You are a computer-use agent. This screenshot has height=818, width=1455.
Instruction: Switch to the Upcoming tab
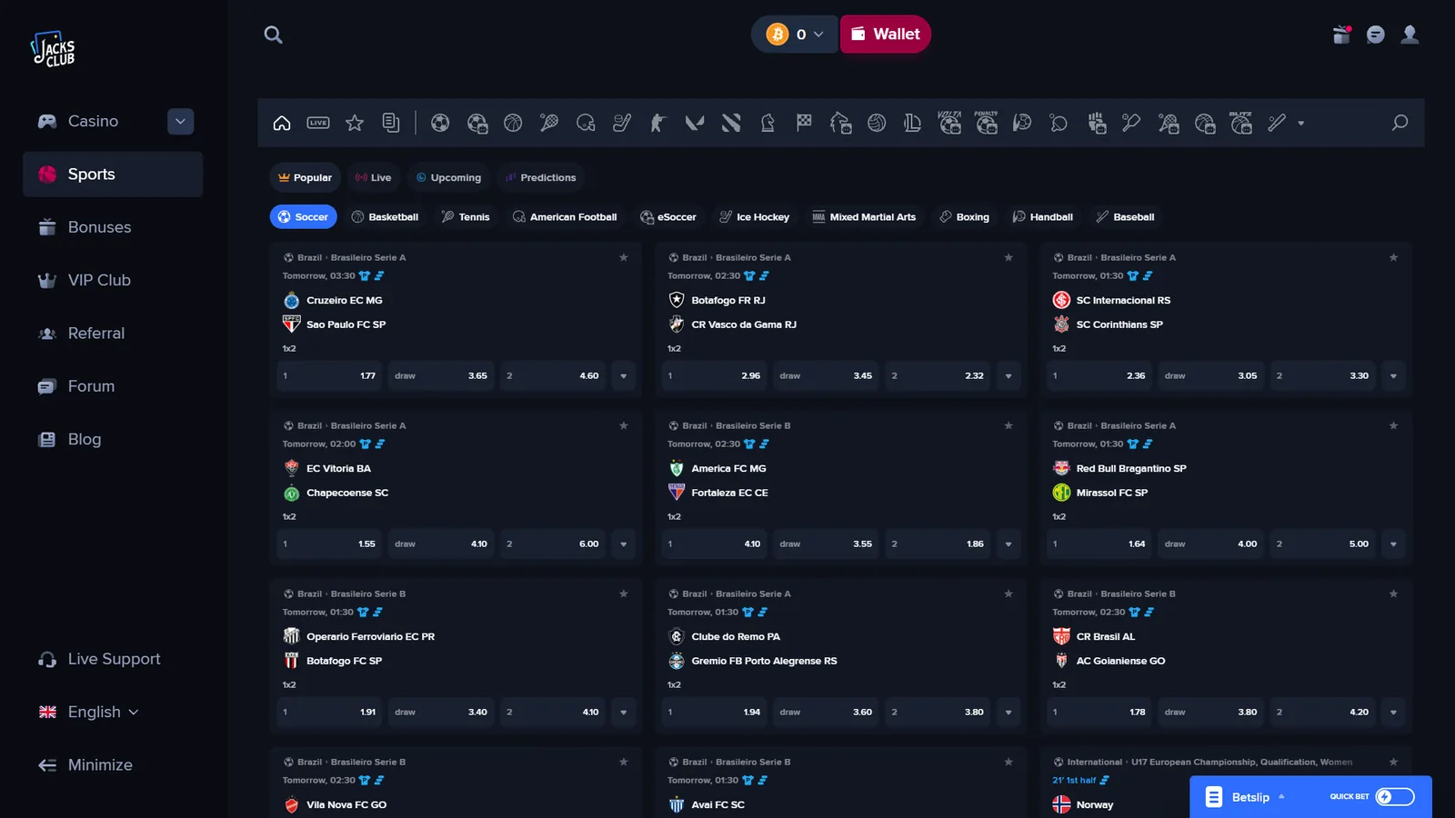click(448, 177)
